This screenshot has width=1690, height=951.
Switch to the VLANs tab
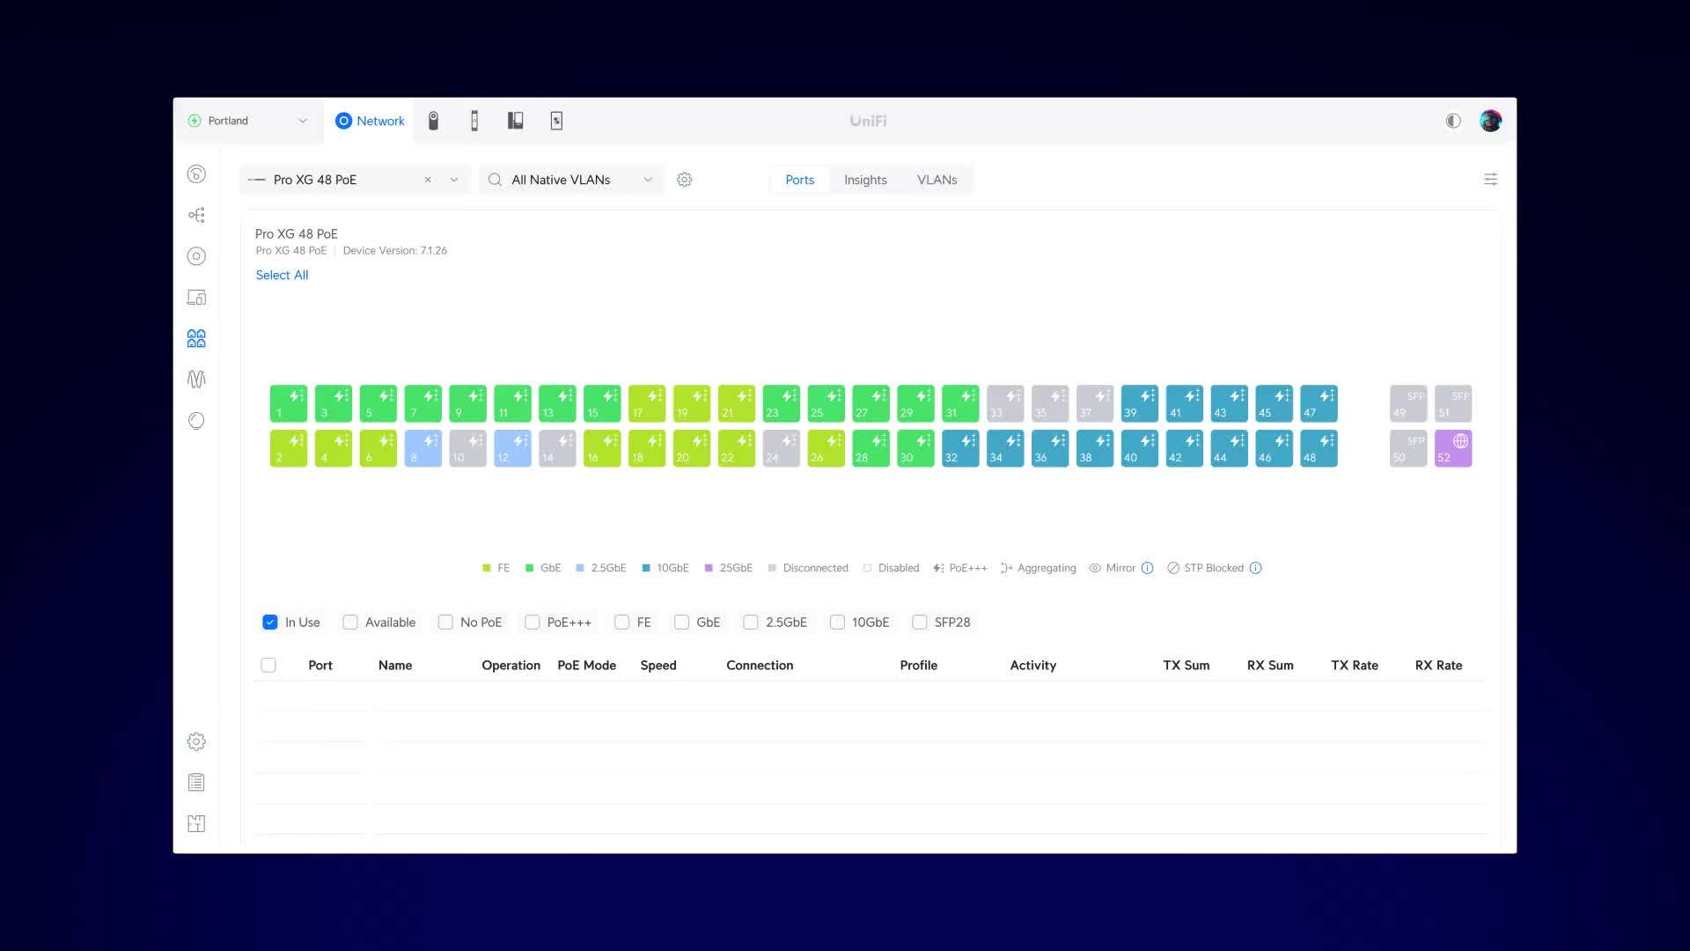(x=937, y=180)
